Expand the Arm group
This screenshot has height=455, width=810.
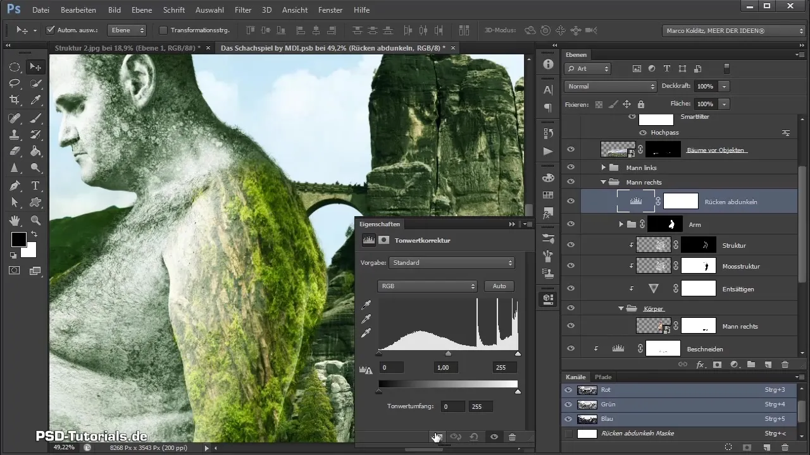tap(621, 224)
